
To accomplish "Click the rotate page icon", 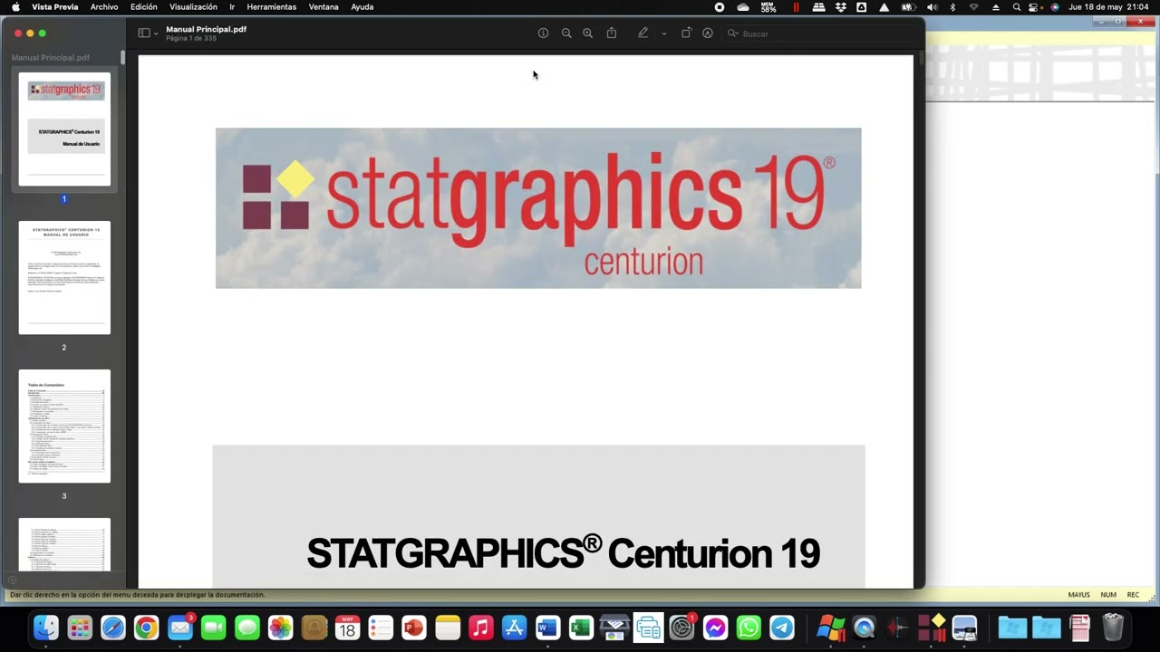I will (x=686, y=34).
